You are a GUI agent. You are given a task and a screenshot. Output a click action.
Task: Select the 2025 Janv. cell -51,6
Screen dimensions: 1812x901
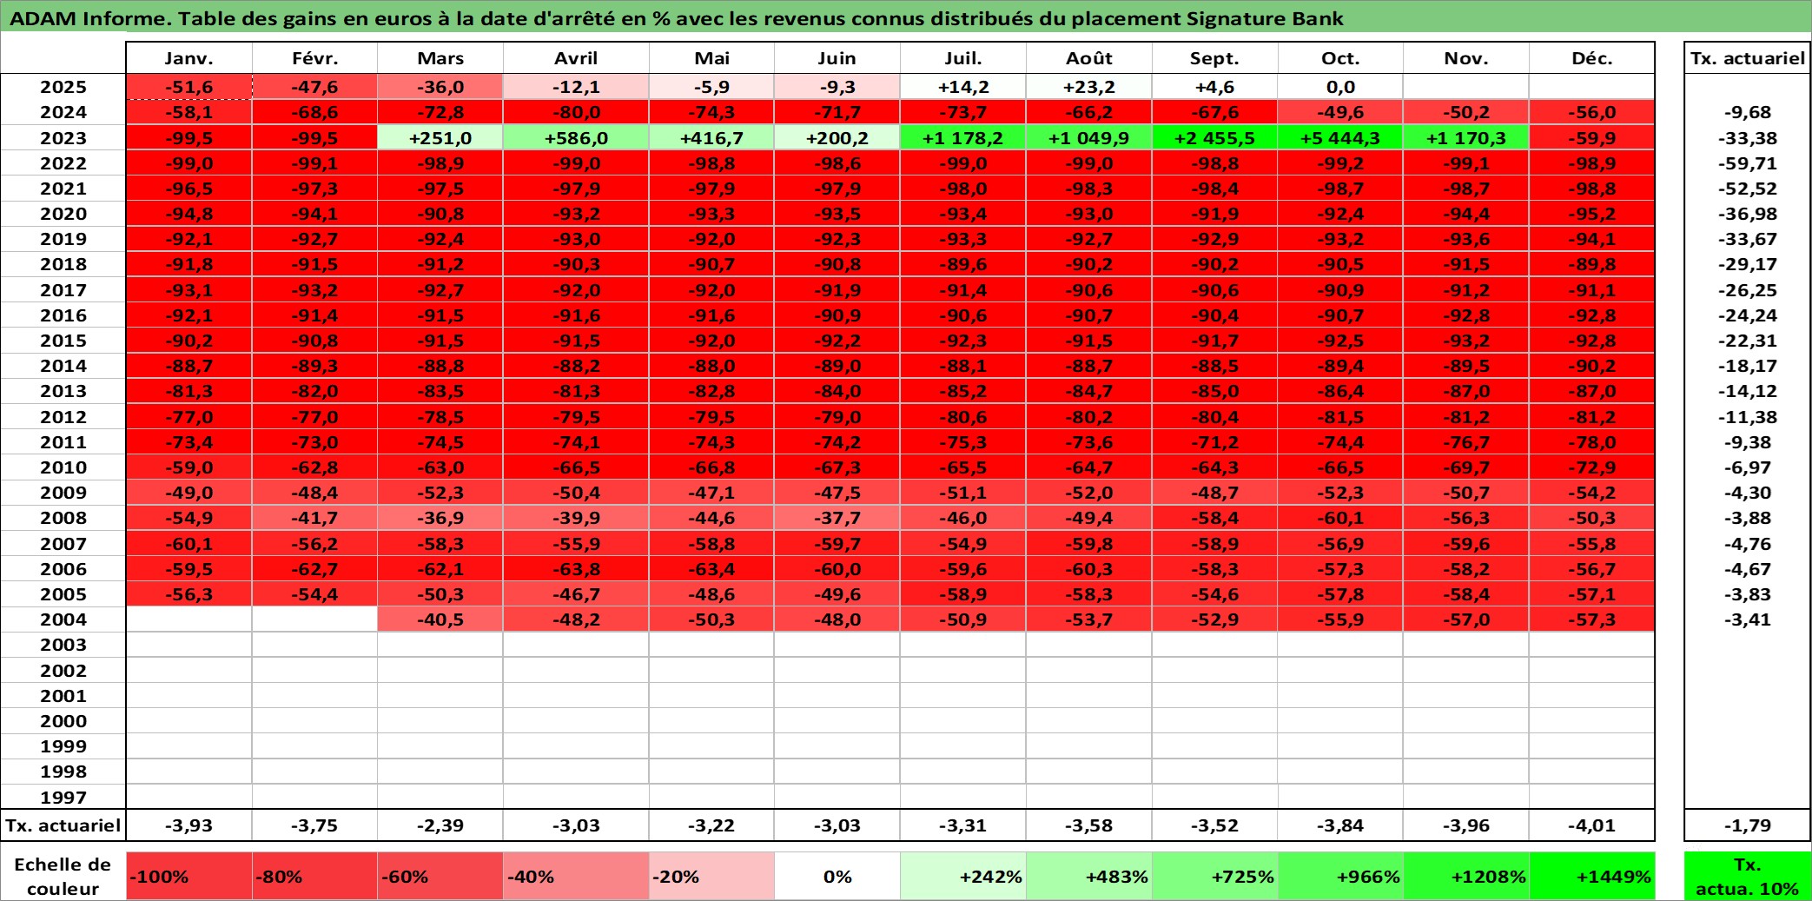click(x=188, y=87)
